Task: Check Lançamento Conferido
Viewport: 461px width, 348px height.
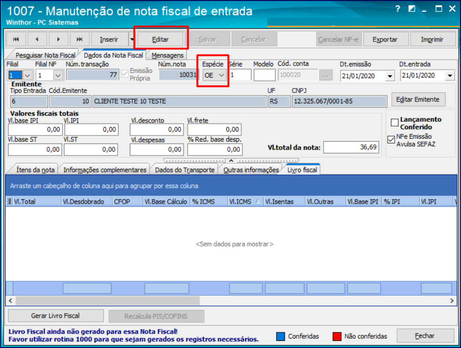Action: [x=395, y=123]
